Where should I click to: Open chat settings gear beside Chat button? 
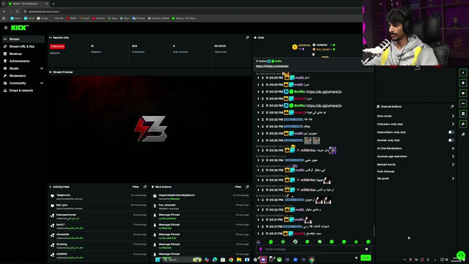pyautogui.click(x=356, y=258)
